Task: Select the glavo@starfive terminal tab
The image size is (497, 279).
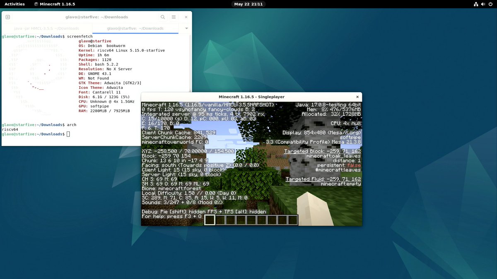Action: click(x=135, y=29)
